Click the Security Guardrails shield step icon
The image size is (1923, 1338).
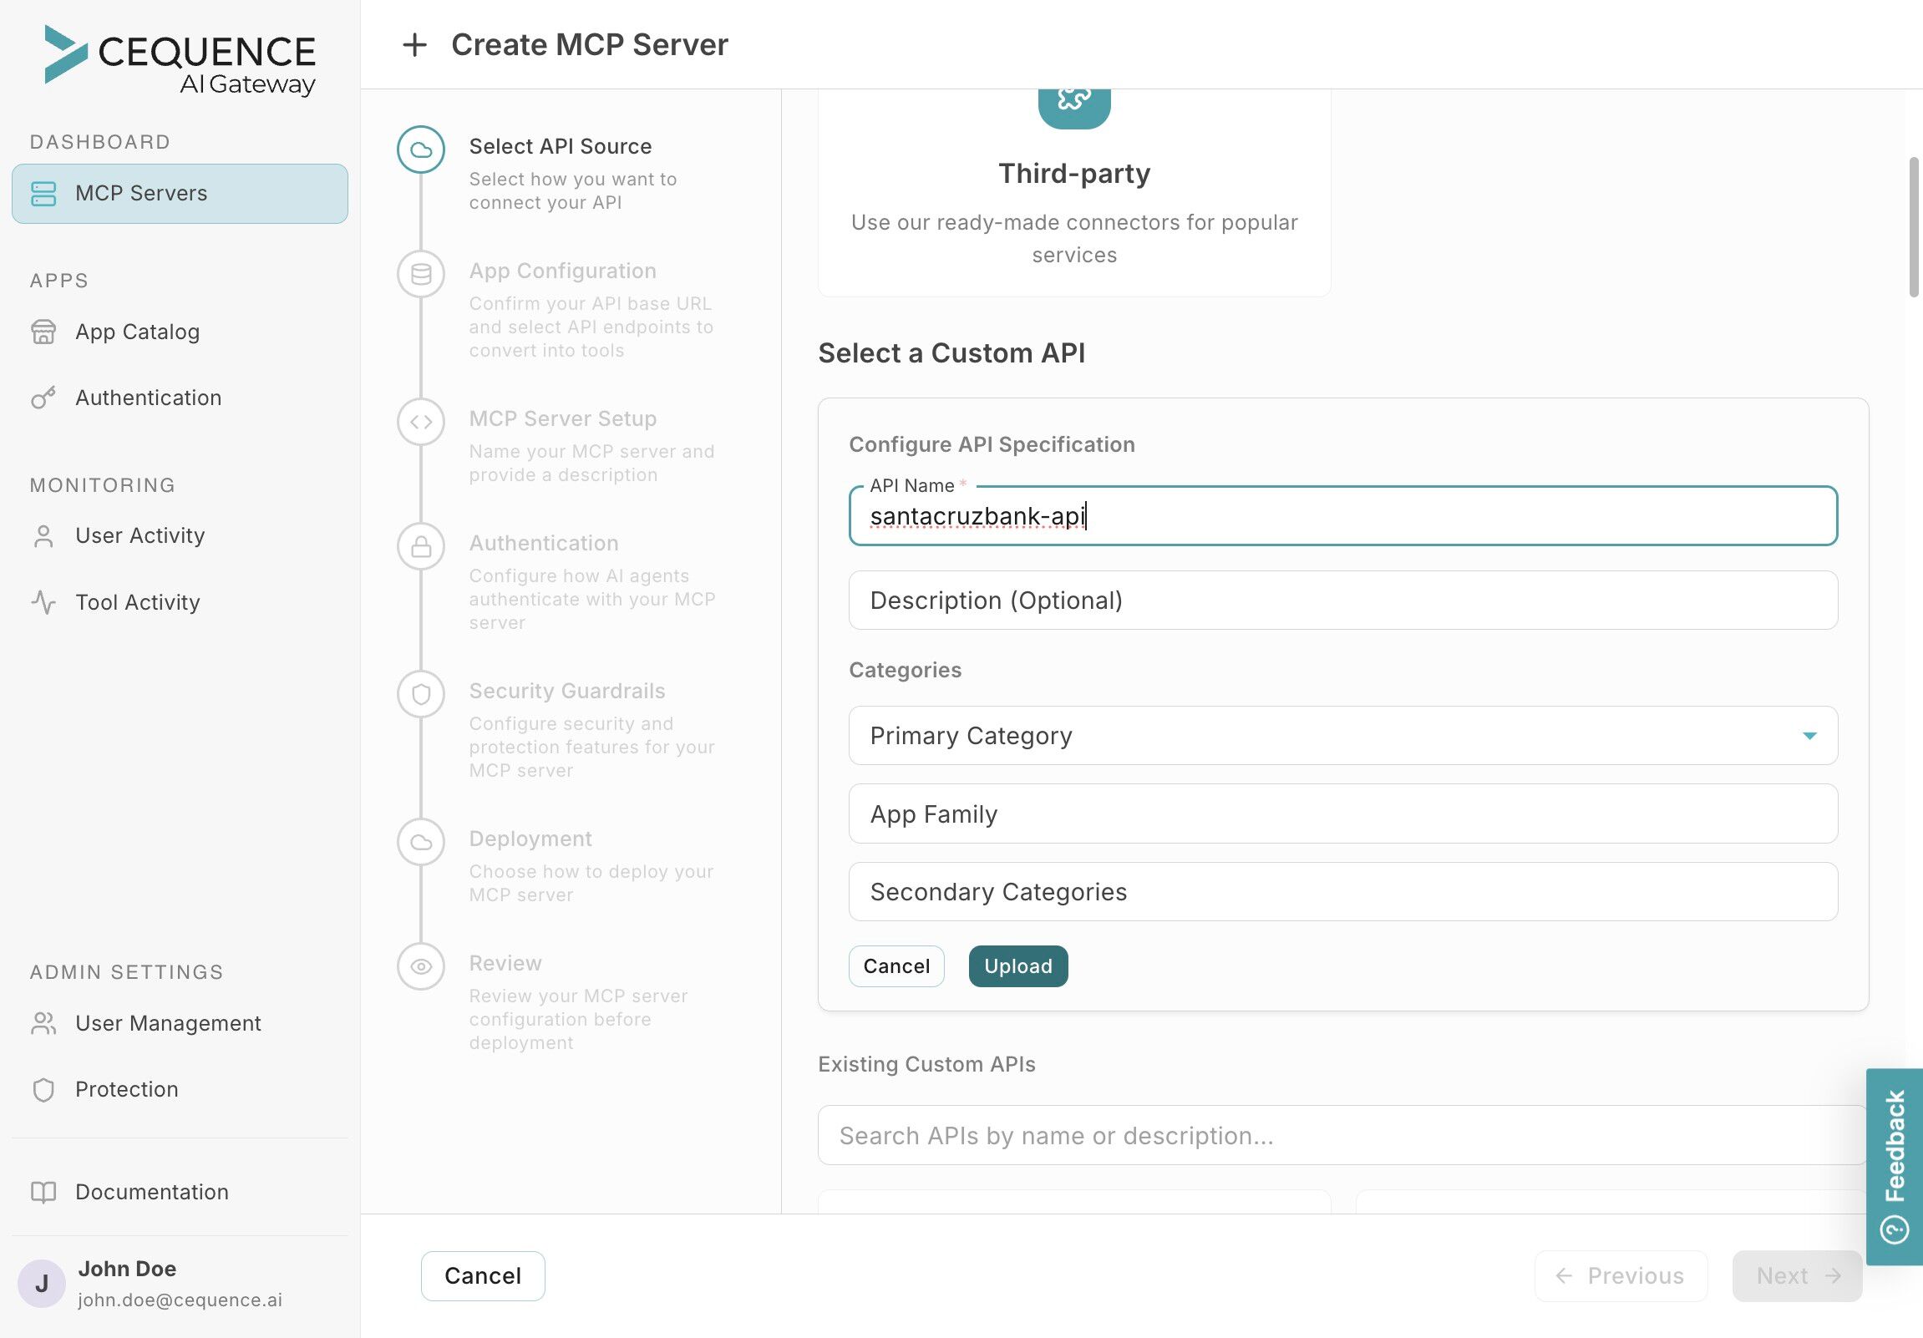[x=420, y=693]
